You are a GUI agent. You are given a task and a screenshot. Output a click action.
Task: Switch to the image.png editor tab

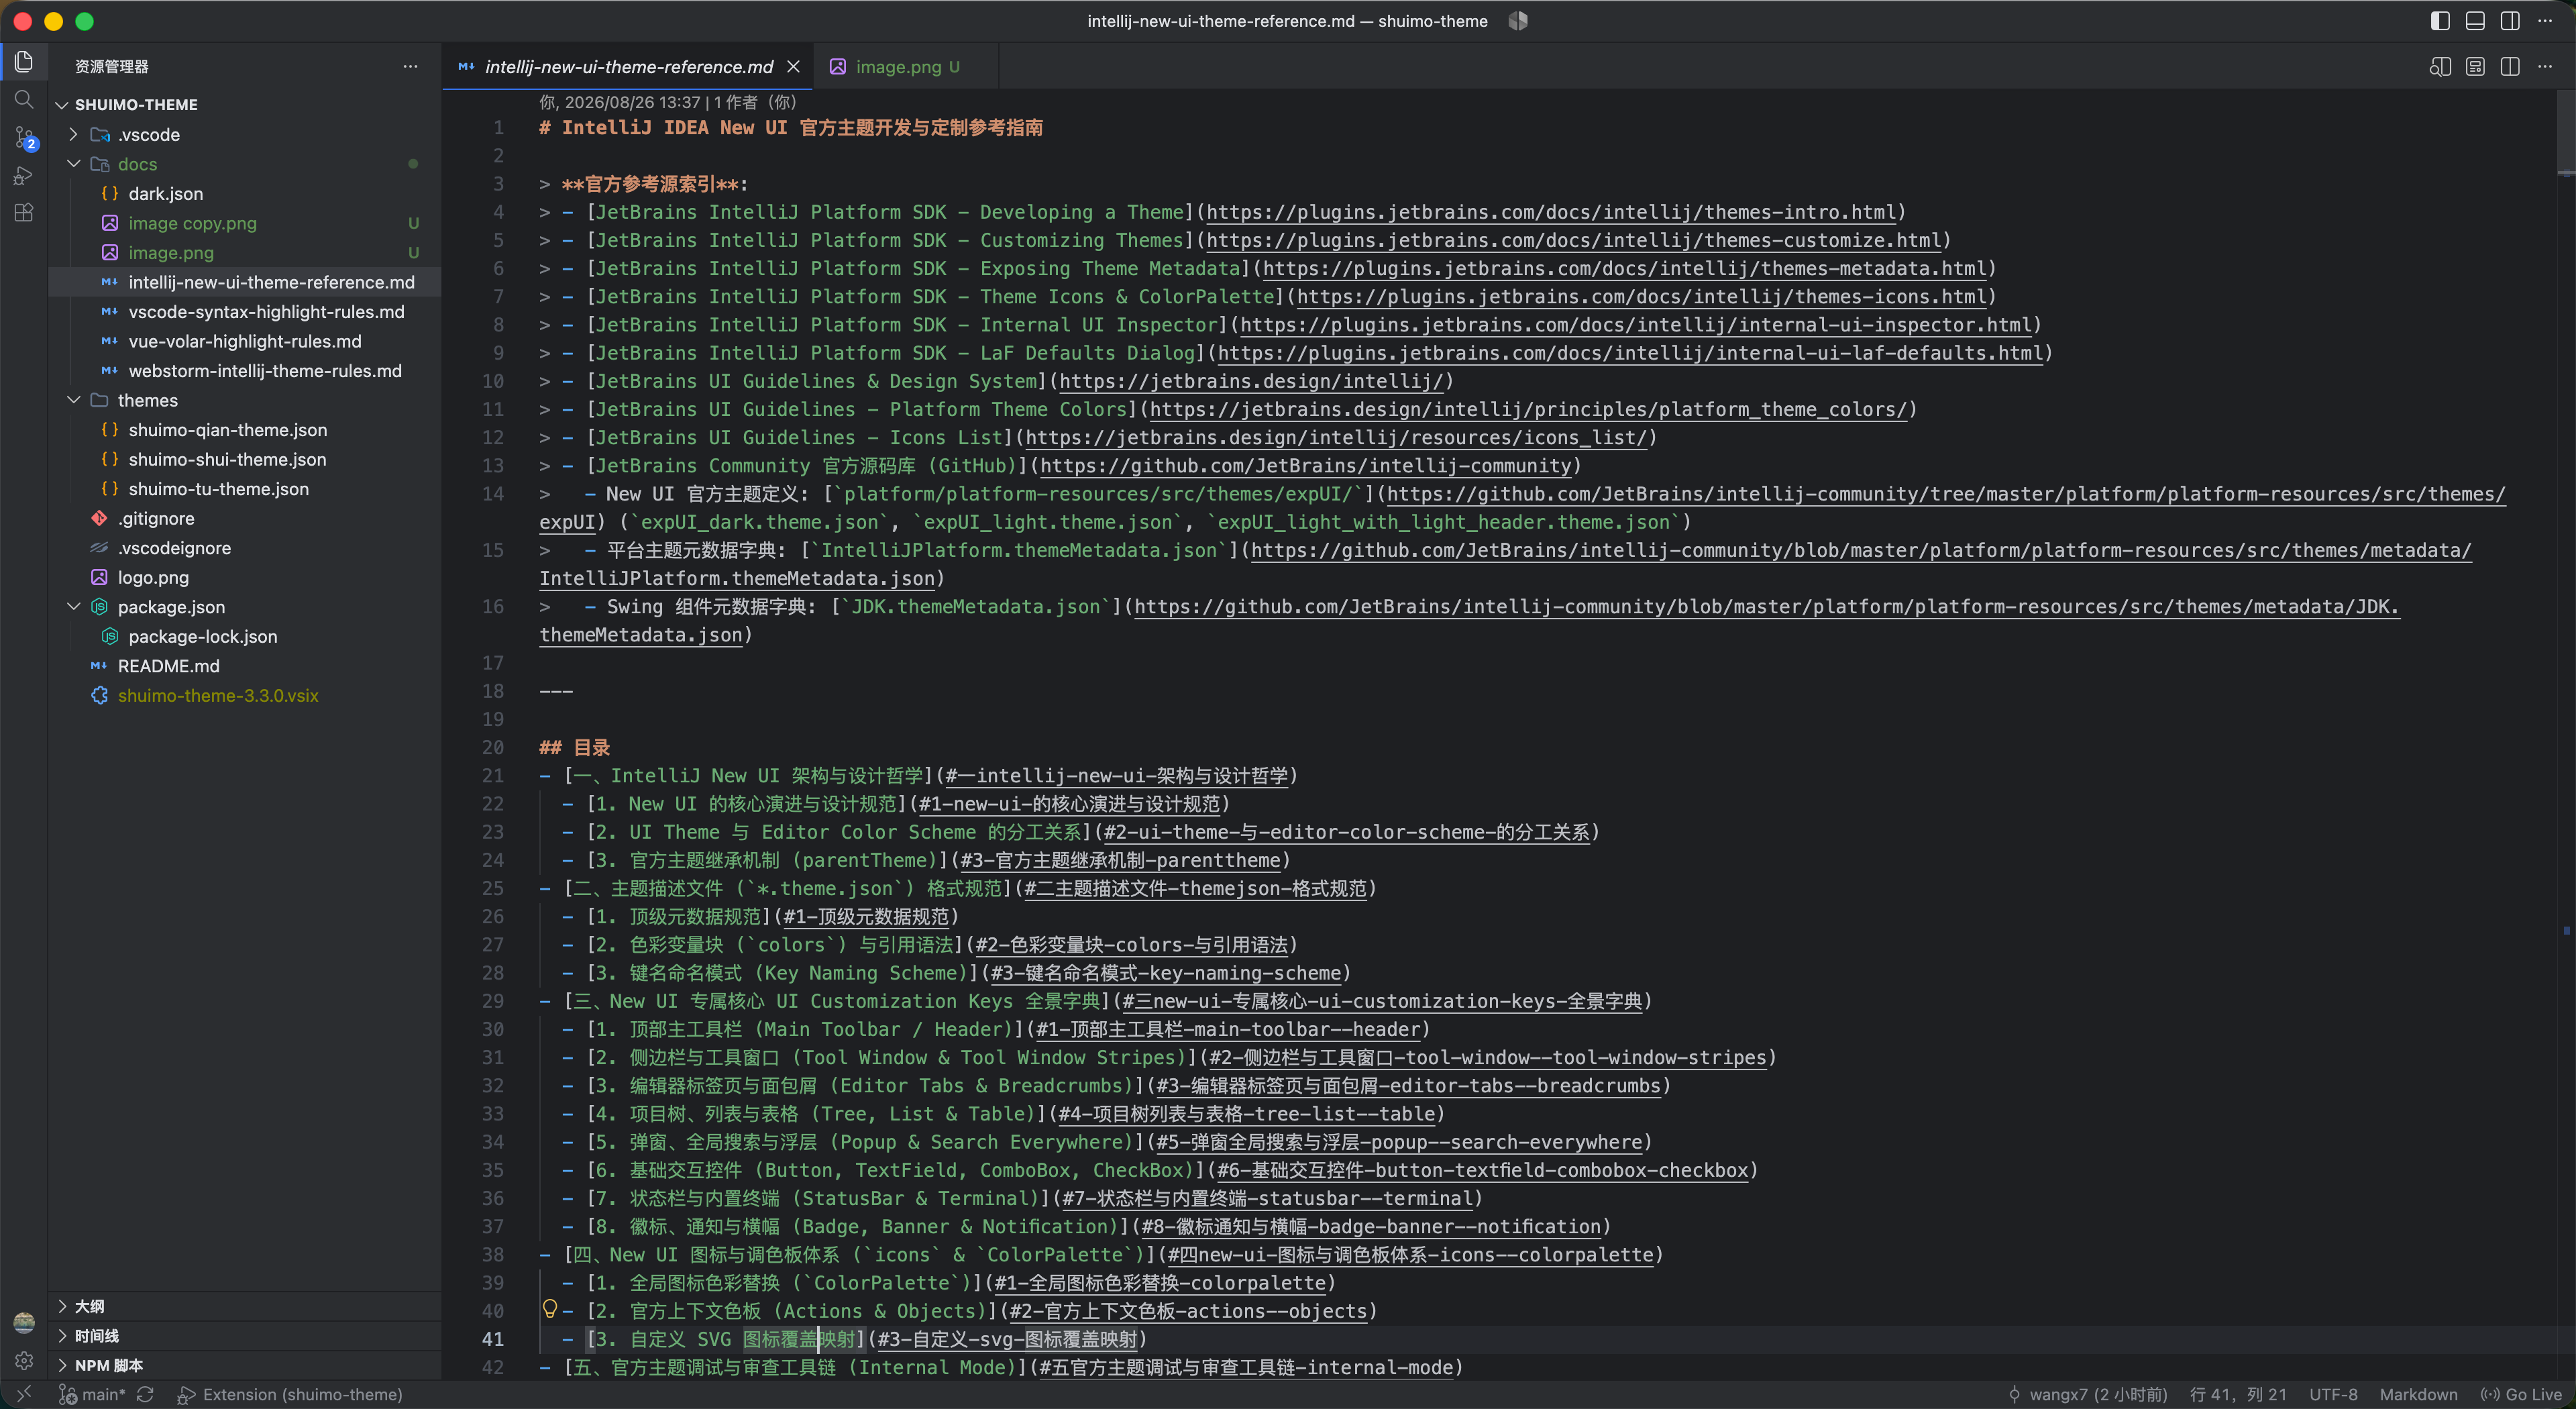point(906,67)
